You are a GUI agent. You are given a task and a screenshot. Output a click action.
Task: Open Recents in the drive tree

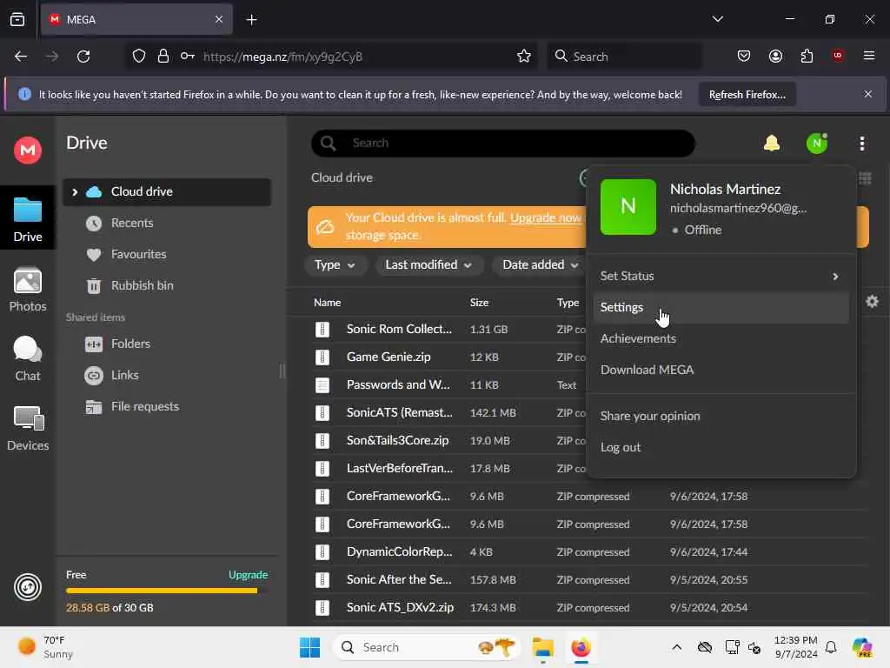tap(132, 224)
